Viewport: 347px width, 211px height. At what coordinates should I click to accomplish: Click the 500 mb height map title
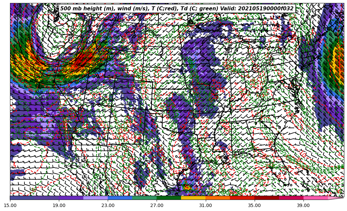point(134,9)
